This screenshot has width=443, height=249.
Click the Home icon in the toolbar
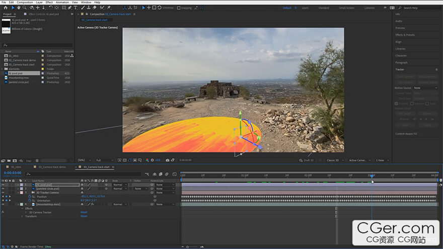click(6, 8)
